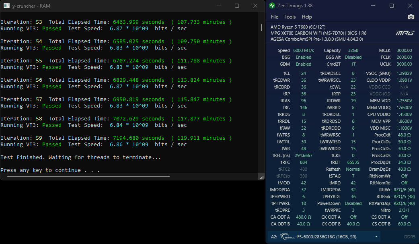Viewport: 419px width, 244px height.
Task: Click the Capacity value 32GB
Action: click(353, 50)
